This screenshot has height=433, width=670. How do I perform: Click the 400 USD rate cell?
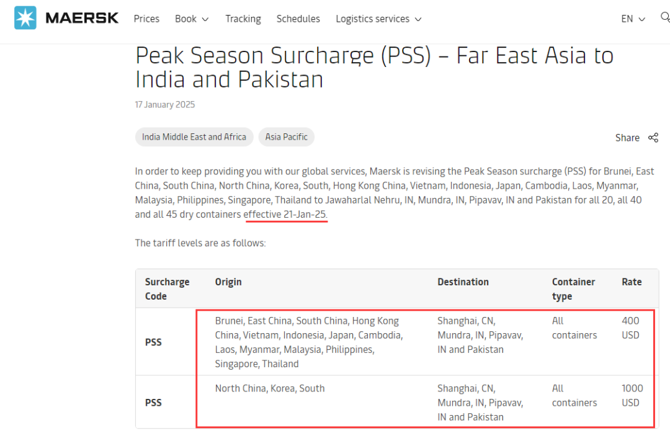pyautogui.click(x=630, y=328)
